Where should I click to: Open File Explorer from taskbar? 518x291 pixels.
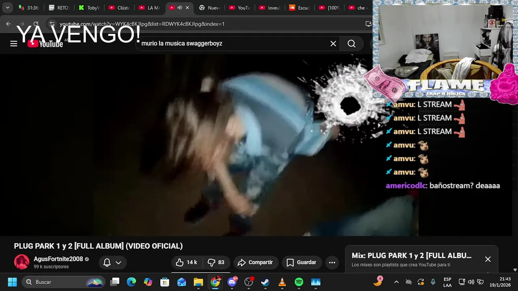click(x=198, y=282)
